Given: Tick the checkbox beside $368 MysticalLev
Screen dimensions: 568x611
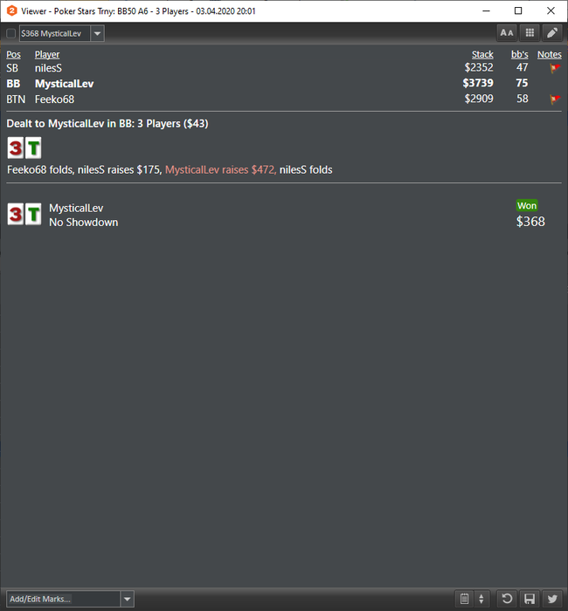Looking at the screenshot, I should pos(10,33).
